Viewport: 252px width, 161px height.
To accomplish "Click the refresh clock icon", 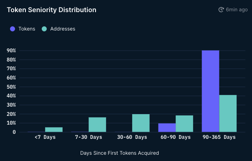I will pos(221,10).
